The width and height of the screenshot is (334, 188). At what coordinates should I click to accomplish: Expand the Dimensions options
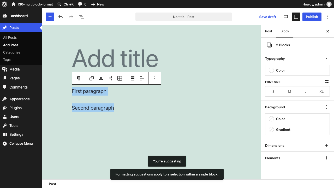click(x=327, y=145)
